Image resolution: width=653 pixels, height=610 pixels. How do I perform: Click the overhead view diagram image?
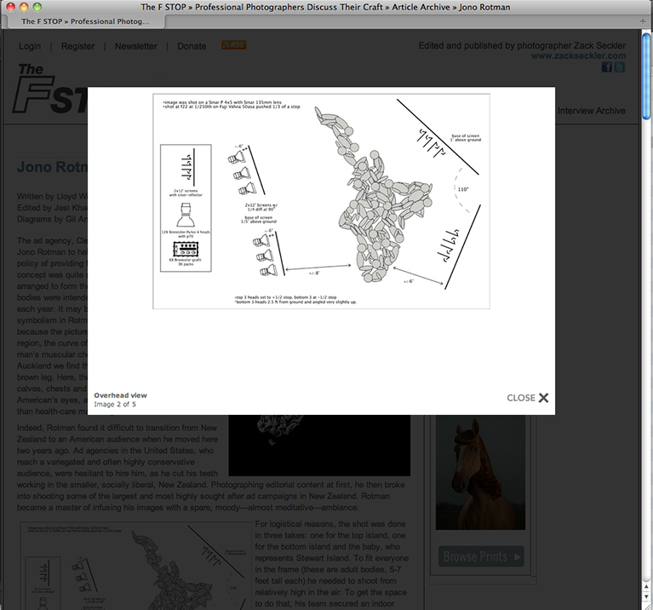tap(321, 201)
